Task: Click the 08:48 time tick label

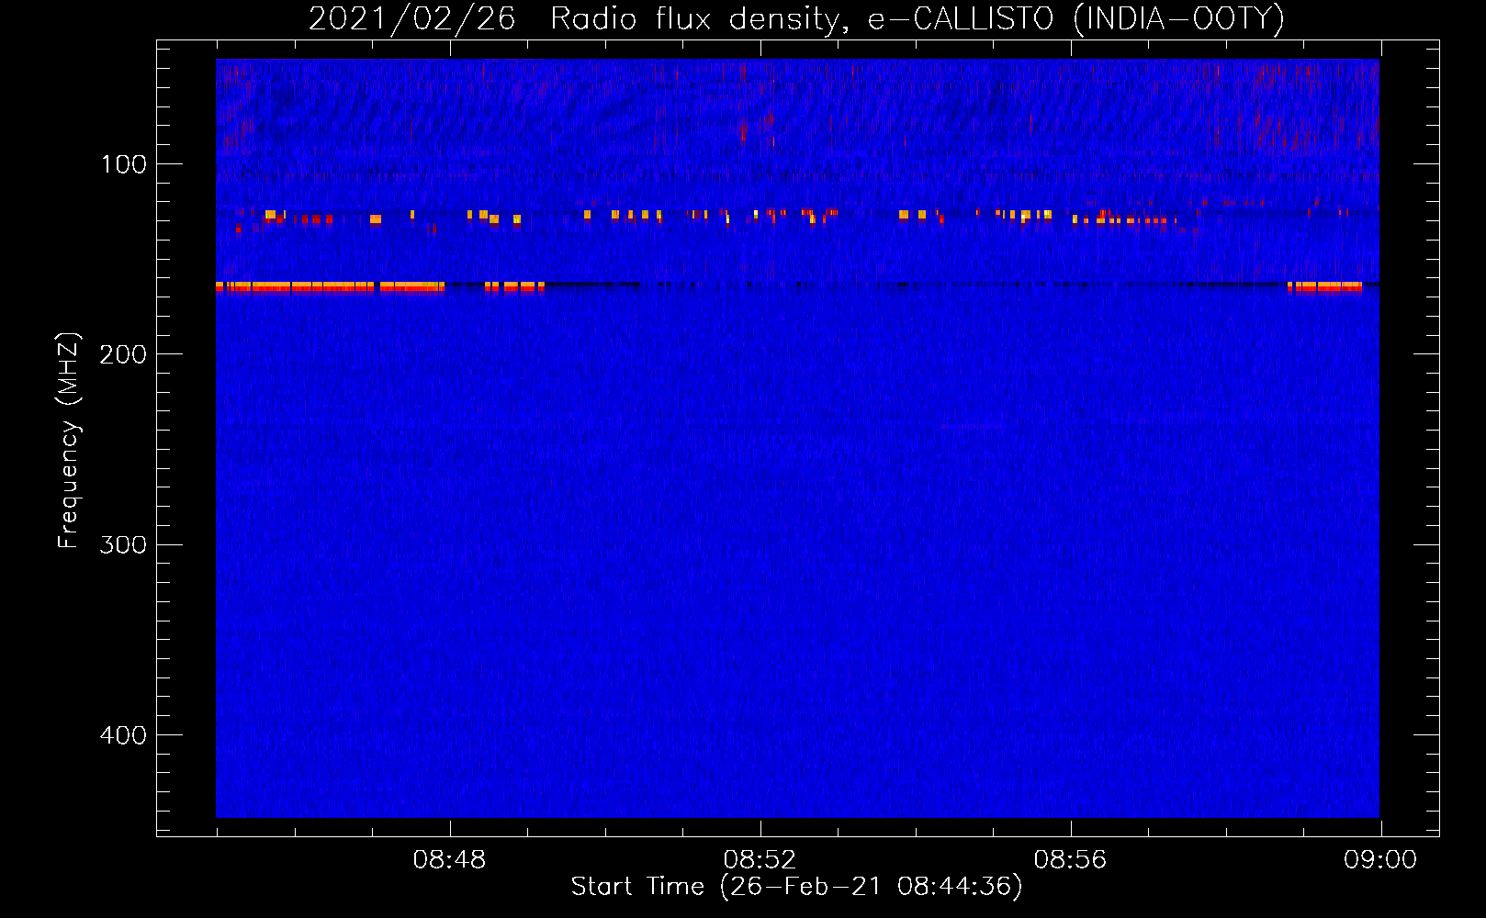Action: click(450, 860)
